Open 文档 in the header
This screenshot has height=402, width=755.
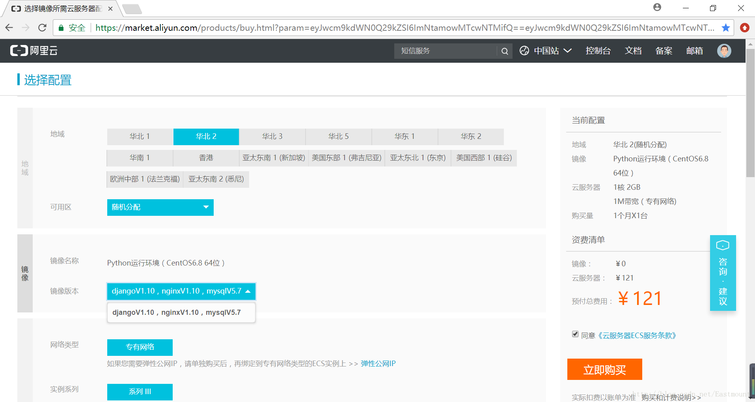[x=633, y=50]
